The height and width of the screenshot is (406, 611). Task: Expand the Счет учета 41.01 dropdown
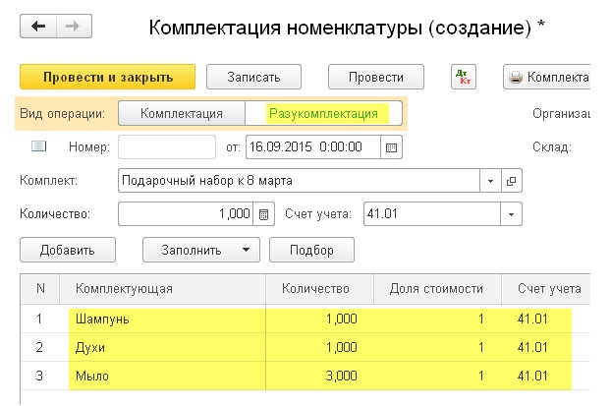tap(511, 214)
